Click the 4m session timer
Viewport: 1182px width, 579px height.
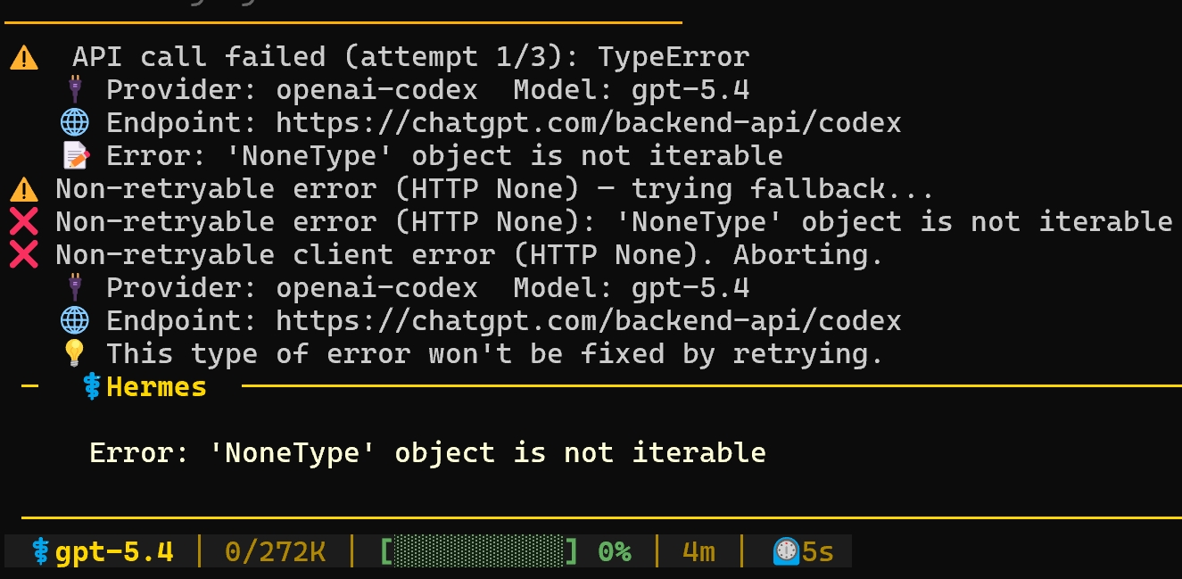pos(698,552)
